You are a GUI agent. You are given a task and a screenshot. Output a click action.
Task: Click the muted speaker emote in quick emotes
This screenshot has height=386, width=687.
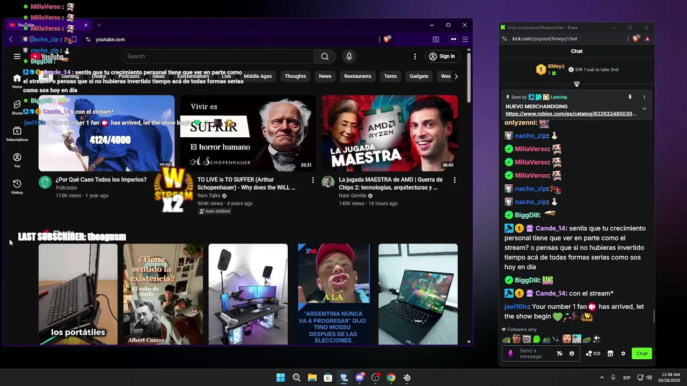[x=596, y=339]
